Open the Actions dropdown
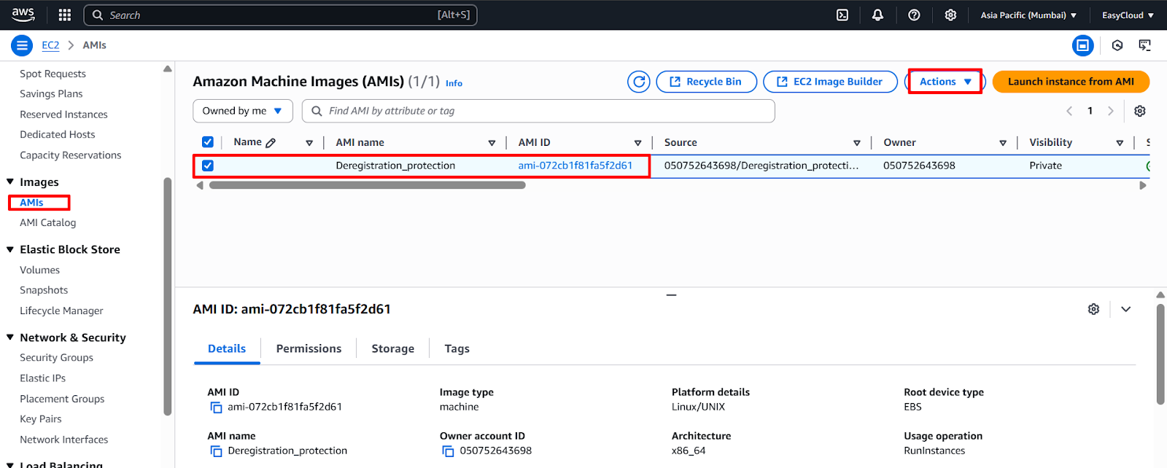The height and width of the screenshot is (468, 1167). (x=945, y=82)
